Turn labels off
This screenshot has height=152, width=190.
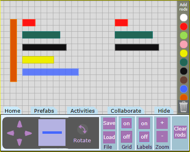[144, 137]
